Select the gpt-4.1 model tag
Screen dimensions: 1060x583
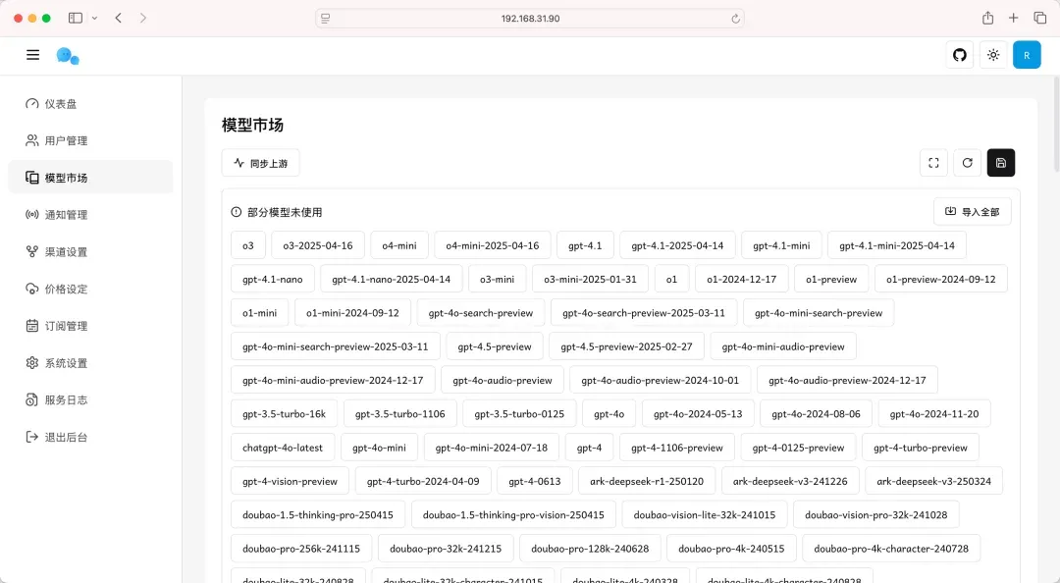[585, 244]
